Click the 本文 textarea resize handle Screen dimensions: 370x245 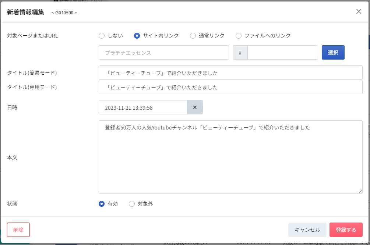360,192
